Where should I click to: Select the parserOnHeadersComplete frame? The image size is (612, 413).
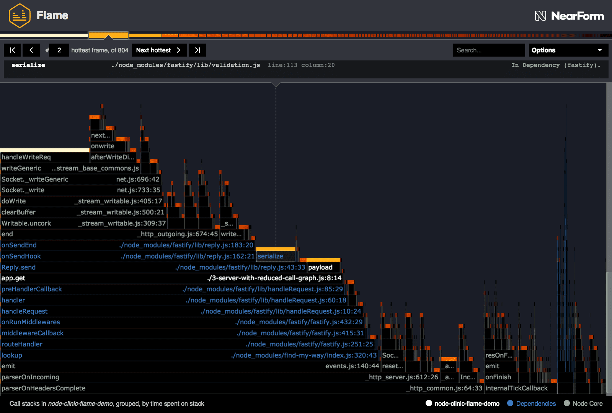pyautogui.click(x=242, y=388)
